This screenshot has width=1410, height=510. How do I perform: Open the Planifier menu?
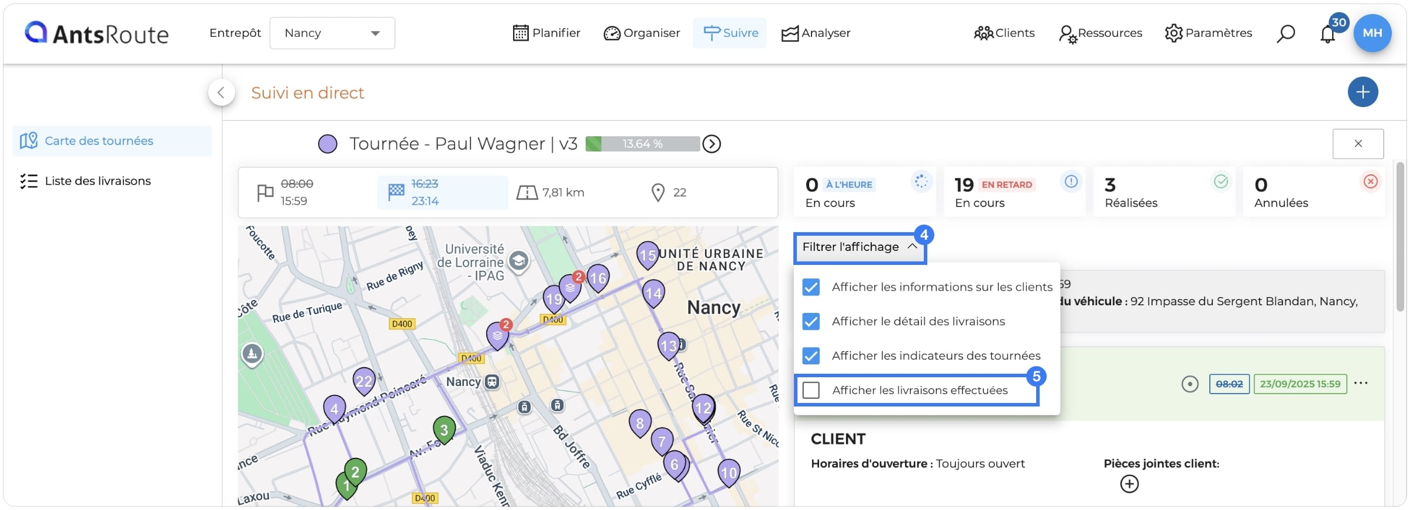click(x=546, y=33)
